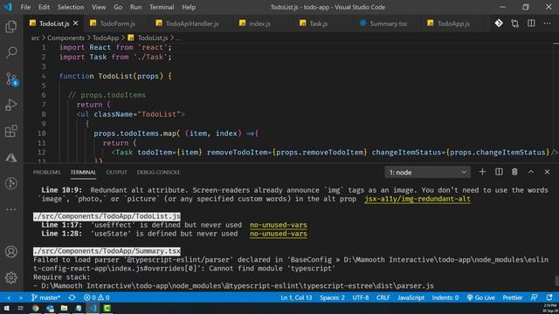Click Prettier in the status bar
Viewport: 559px width, 314px height.
click(x=513, y=297)
